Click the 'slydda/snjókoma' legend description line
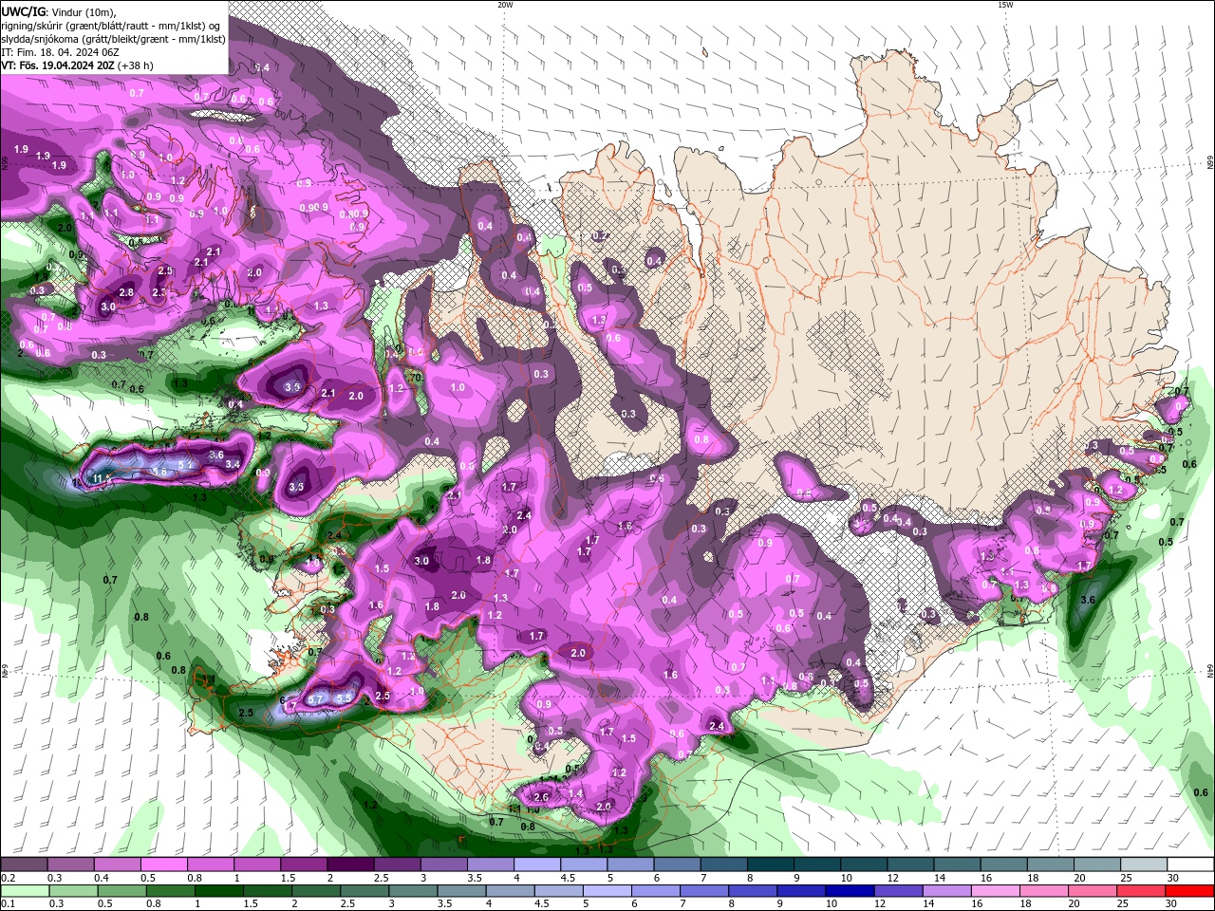The width and height of the screenshot is (1215, 911). coord(114,39)
